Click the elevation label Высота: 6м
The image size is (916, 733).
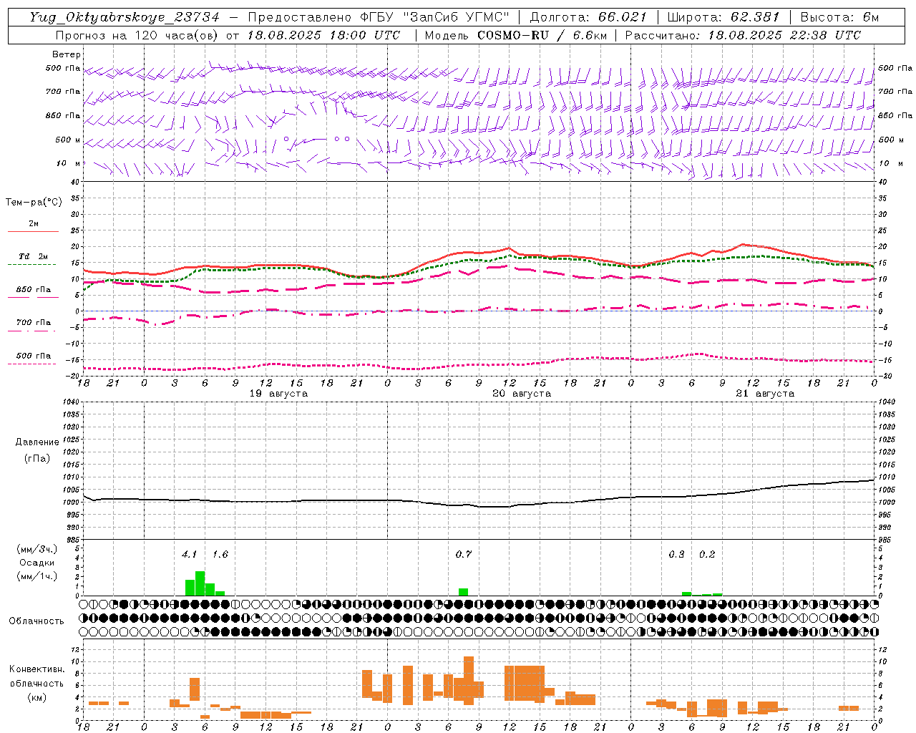coord(839,17)
